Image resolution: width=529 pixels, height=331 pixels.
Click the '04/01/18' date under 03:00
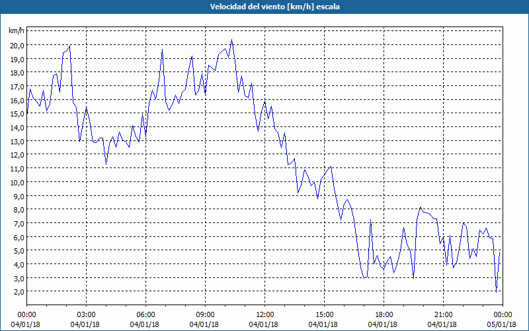point(85,324)
